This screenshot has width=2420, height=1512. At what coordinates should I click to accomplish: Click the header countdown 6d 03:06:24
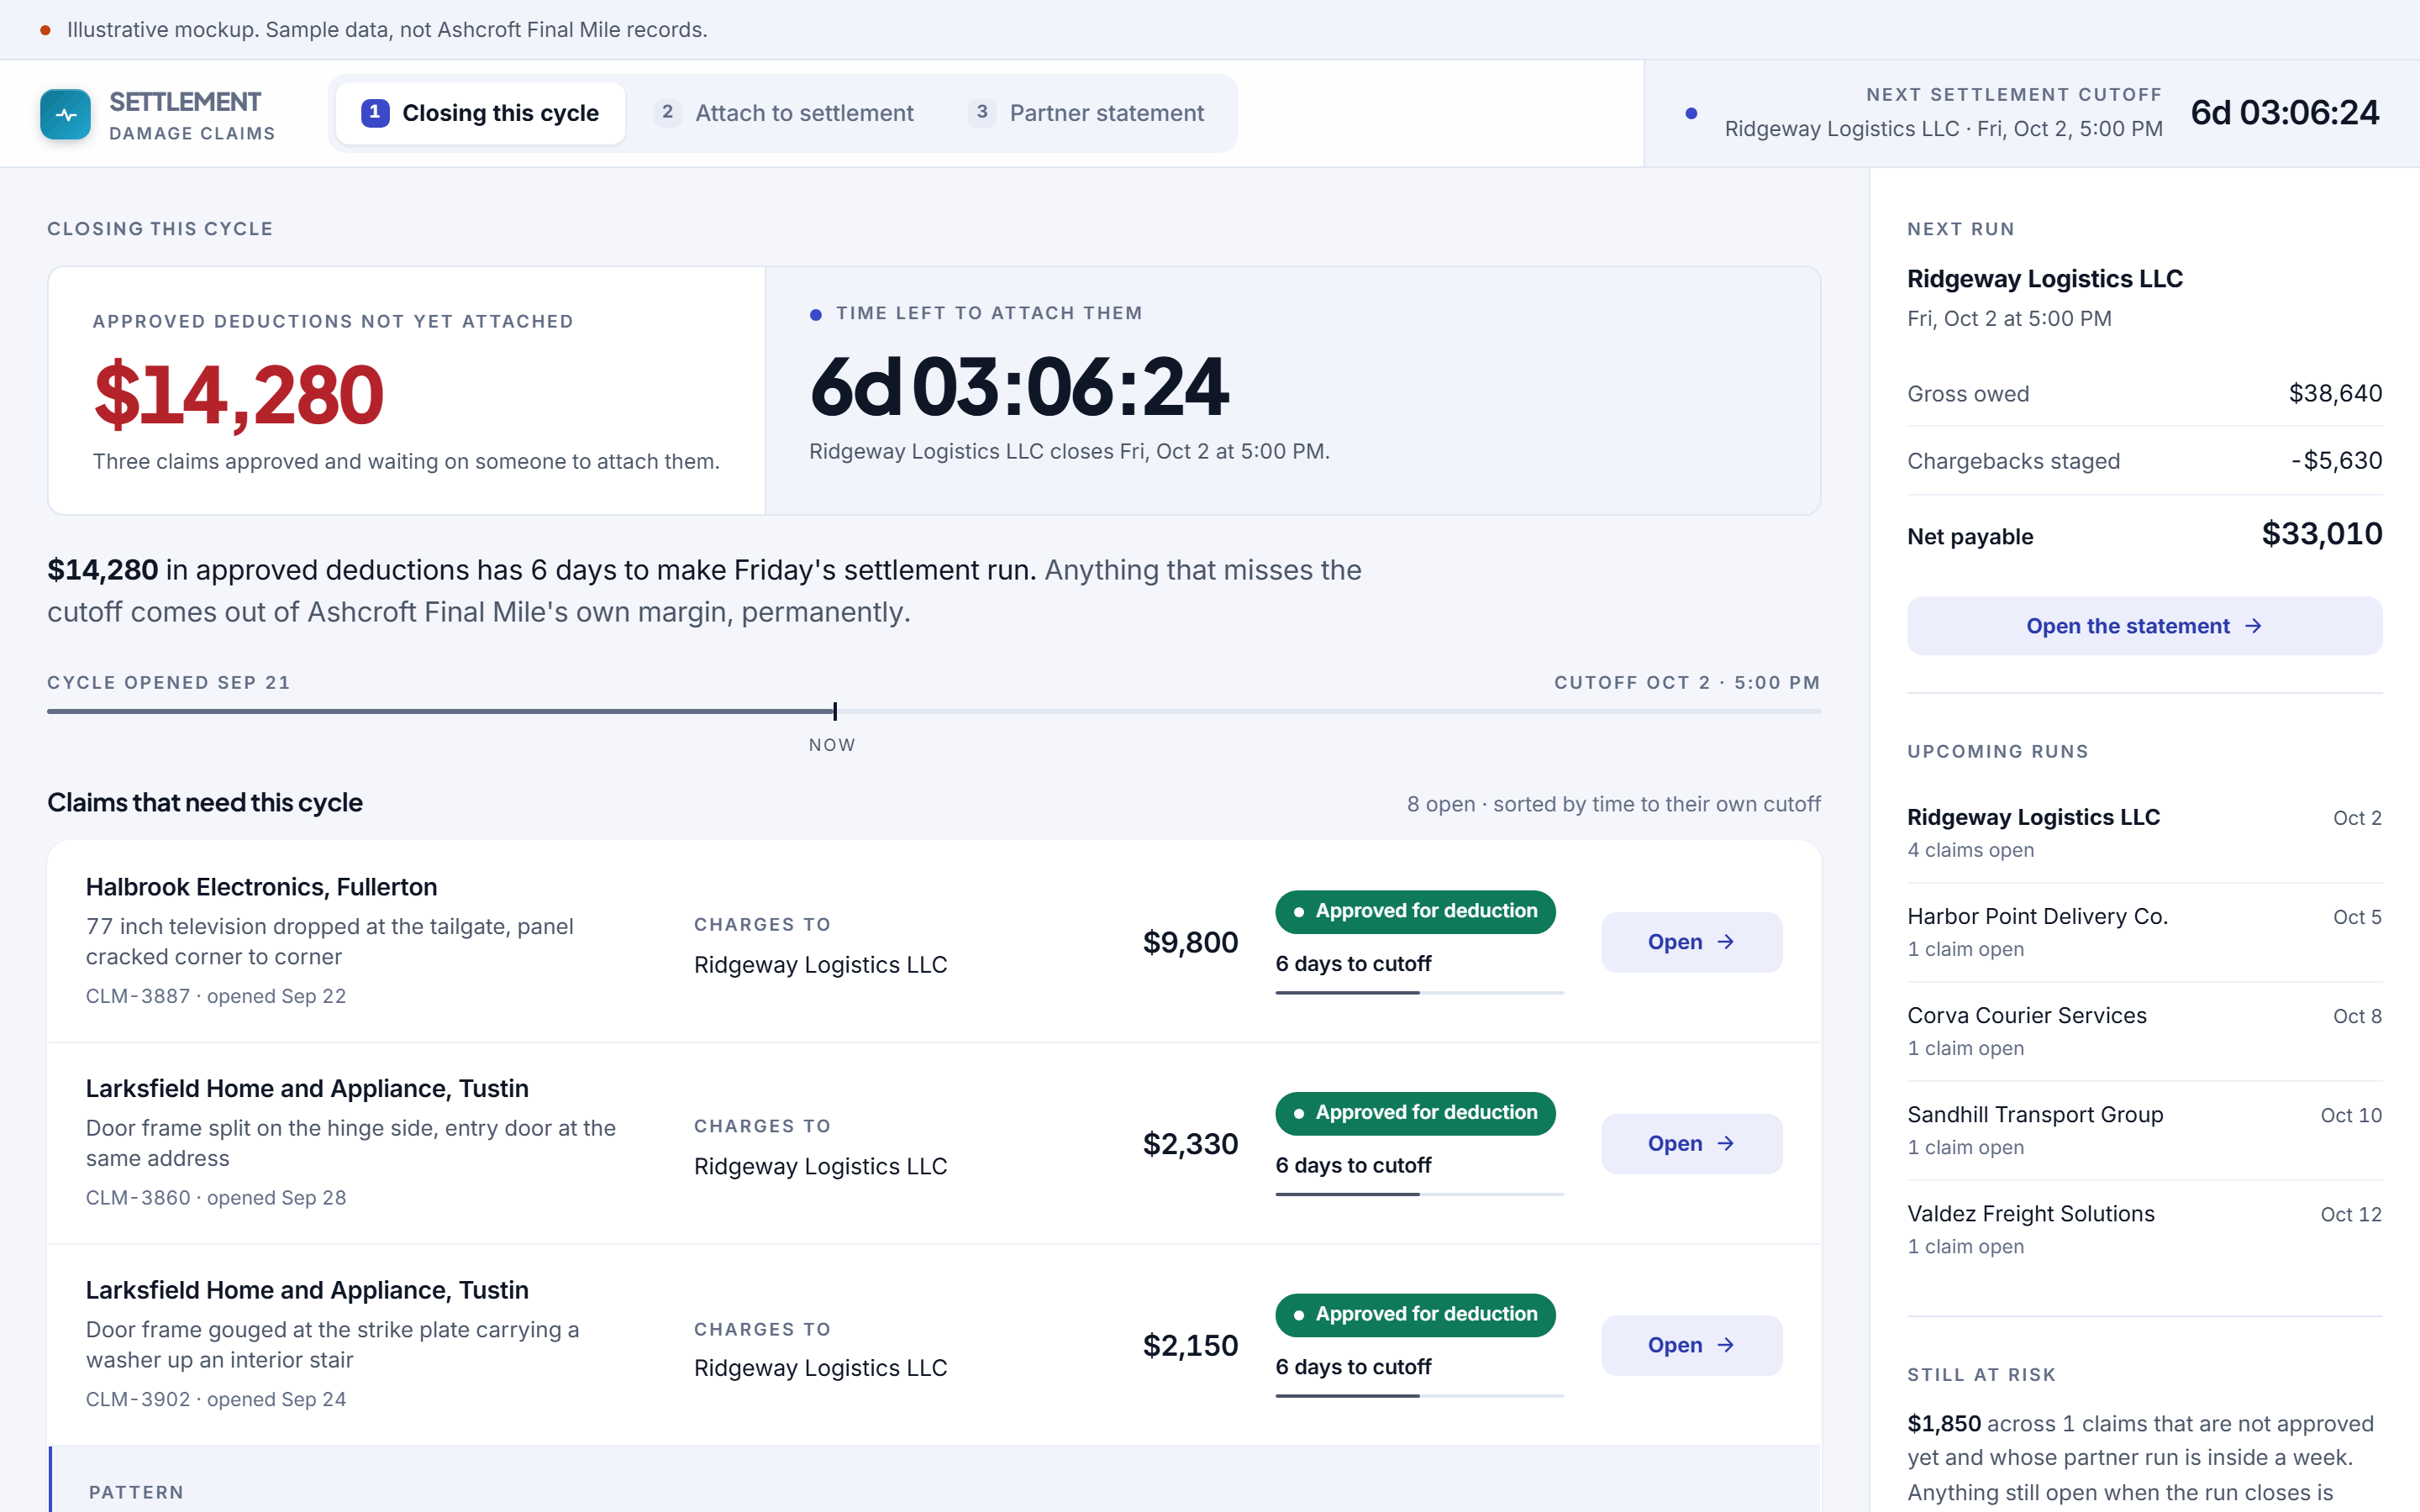click(x=2284, y=113)
